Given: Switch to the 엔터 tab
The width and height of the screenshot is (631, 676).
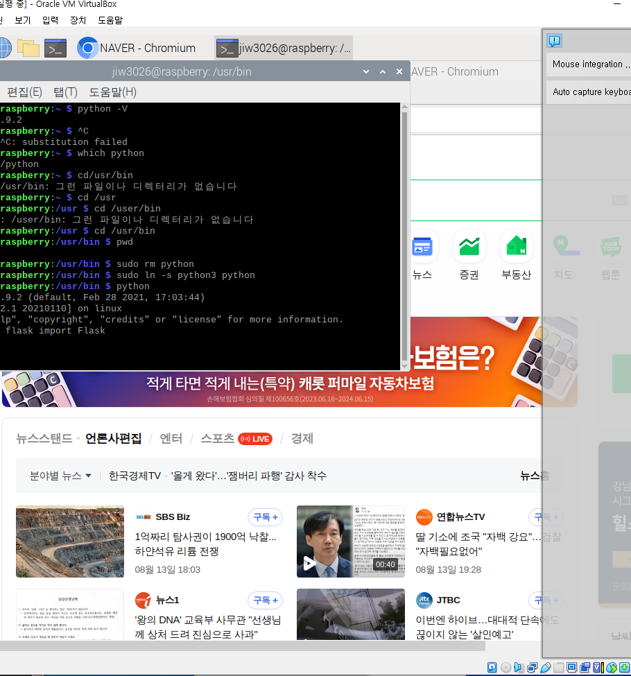Looking at the screenshot, I should [171, 438].
